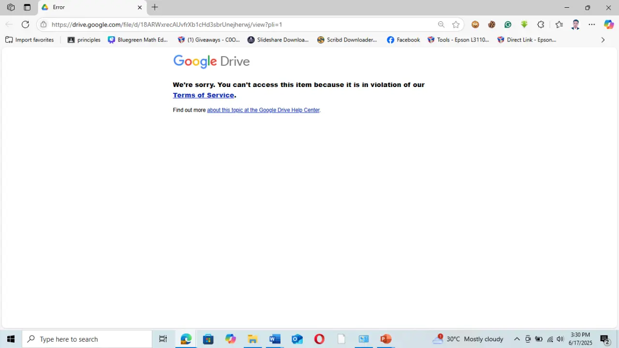Open File Explorer from taskbar
The image size is (619, 348).
[x=252, y=339]
